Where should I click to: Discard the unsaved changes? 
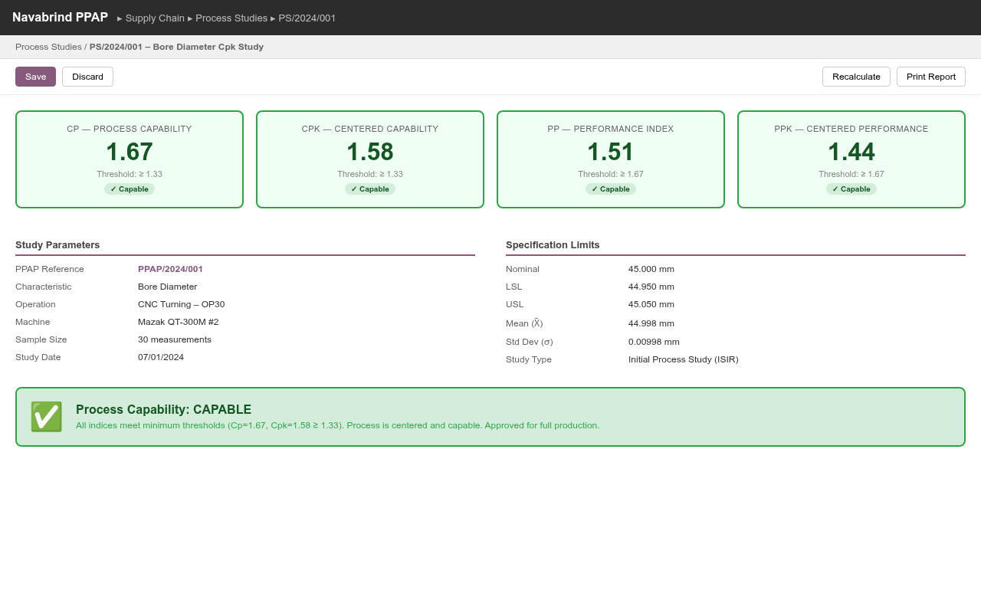[x=87, y=77]
